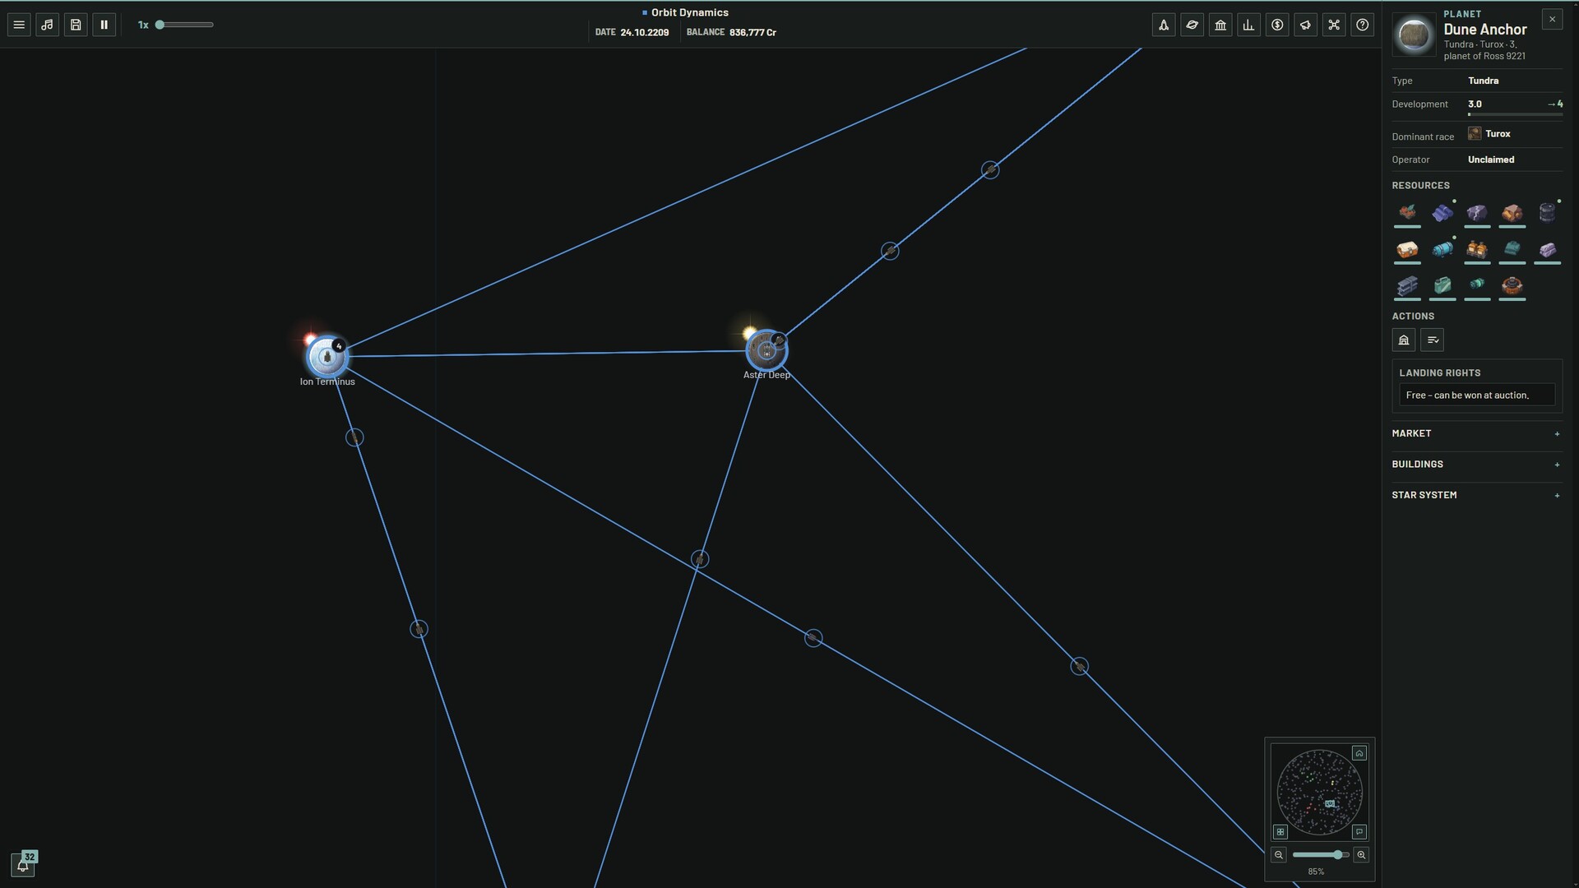
Task: Open the finances dollar icon
Action: (x=1277, y=25)
